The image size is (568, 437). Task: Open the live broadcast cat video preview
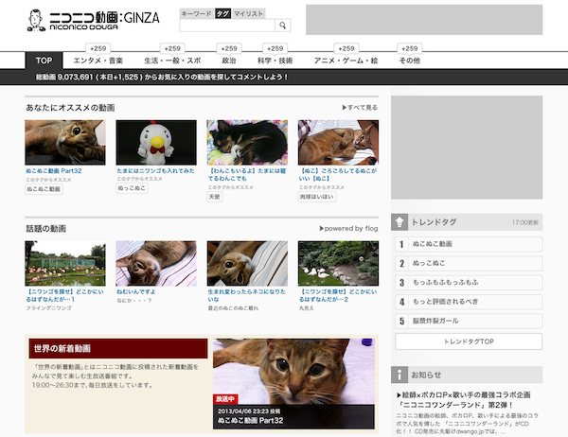pyautogui.click(x=293, y=384)
